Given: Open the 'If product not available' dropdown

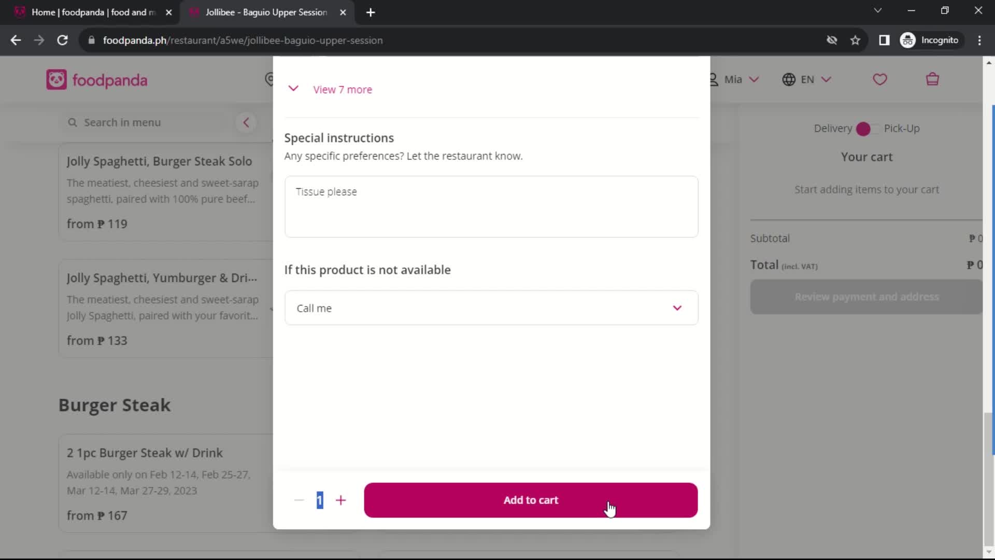Looking at the screenshot, I should click(492, 307).
